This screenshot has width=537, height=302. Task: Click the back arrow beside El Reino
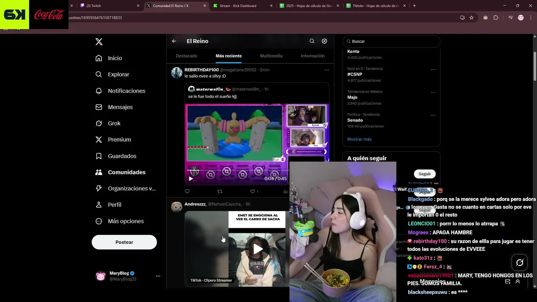(x=174, y=41)
